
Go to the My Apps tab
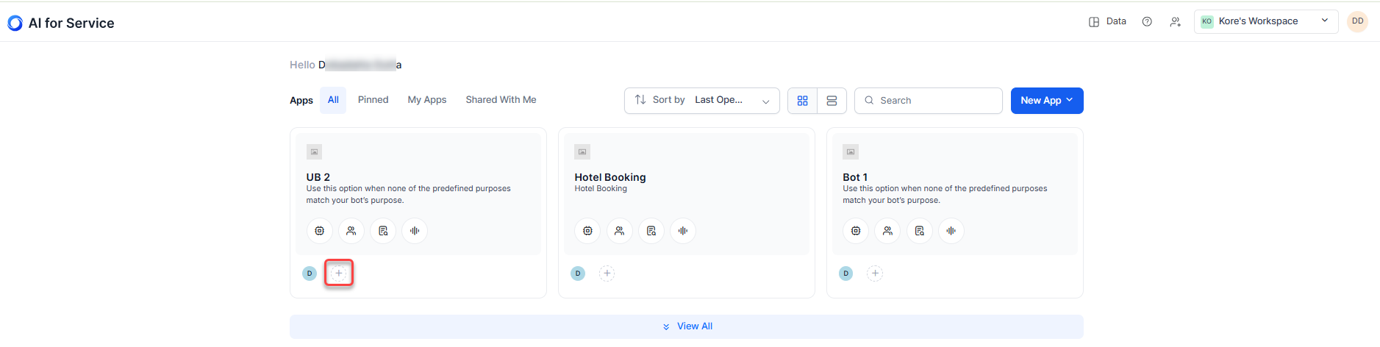tap(426, 100)
